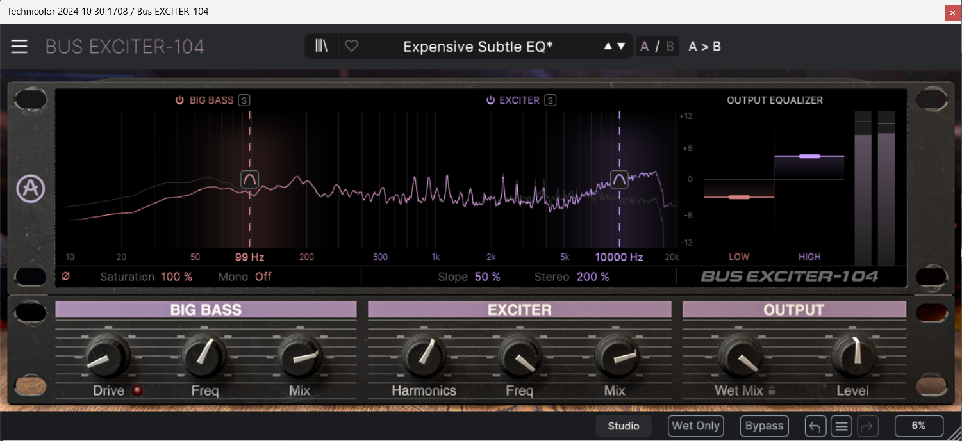
Task: Click the BIG BASS section header
Action: click(206, 310)
